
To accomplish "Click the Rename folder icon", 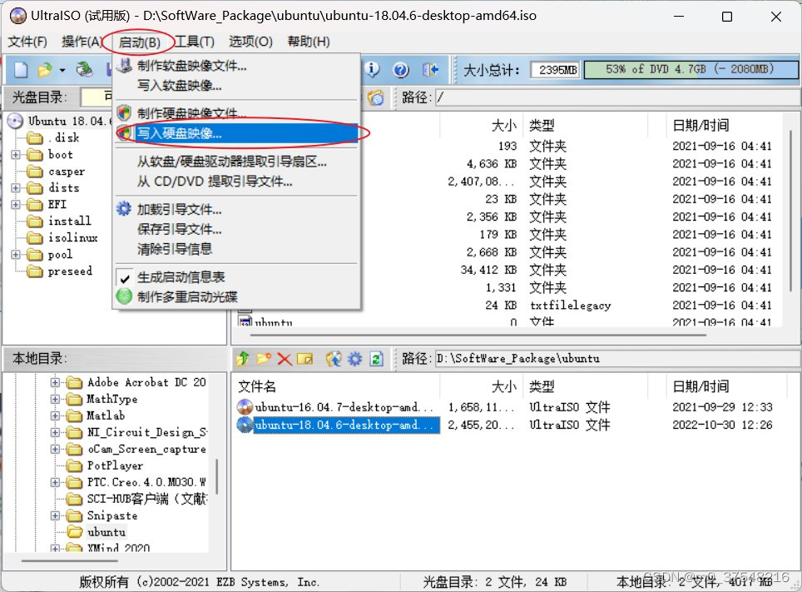I will [x=304, y=359].
